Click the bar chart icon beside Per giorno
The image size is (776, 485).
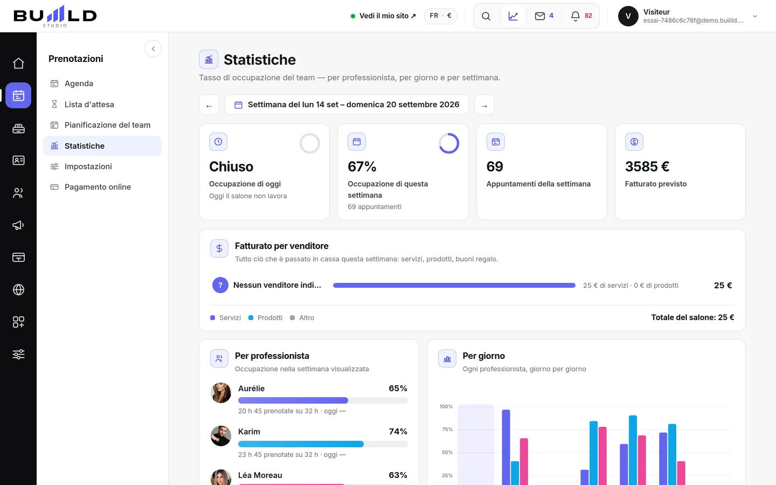447,358
